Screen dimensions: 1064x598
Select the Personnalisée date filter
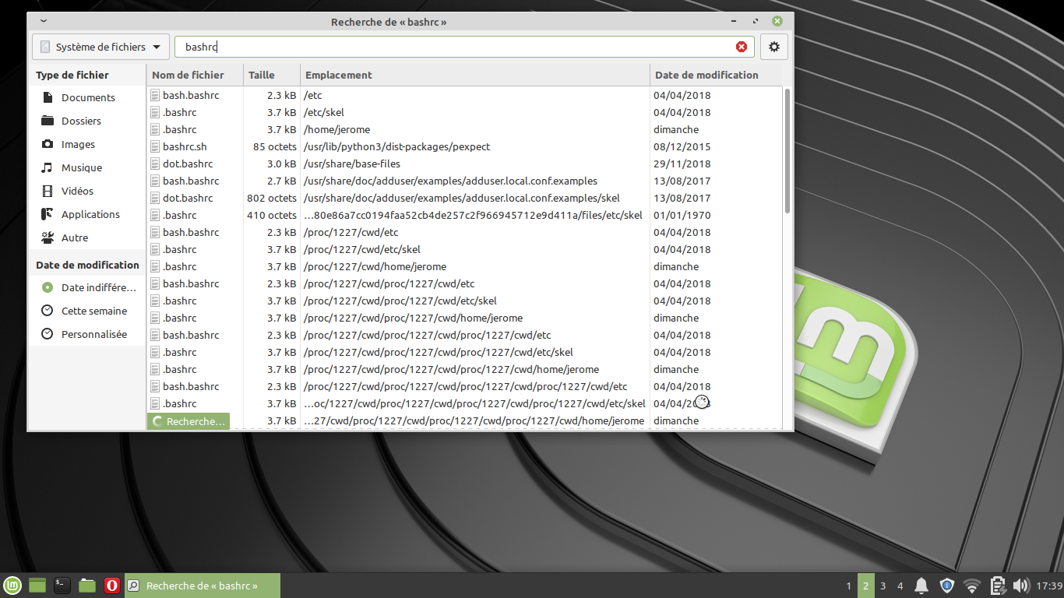click(x=93, y=334)
